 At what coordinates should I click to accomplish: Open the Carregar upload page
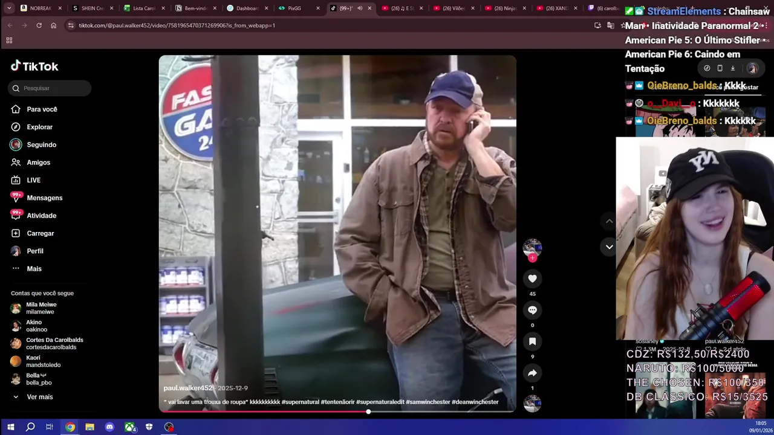coord(32,233)
